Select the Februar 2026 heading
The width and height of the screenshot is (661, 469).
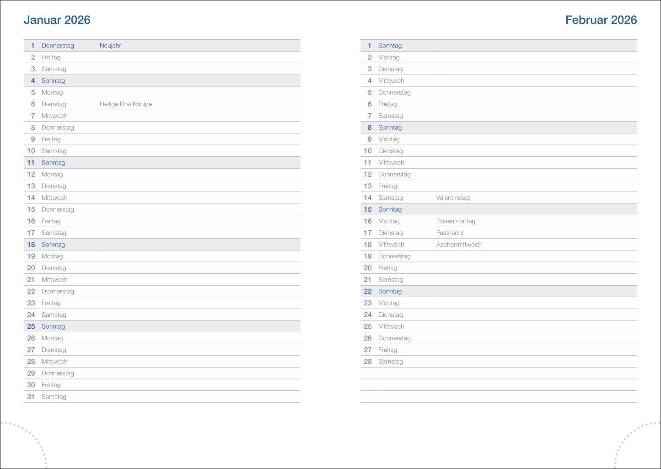pyautogui.click(x=601, y=20)
